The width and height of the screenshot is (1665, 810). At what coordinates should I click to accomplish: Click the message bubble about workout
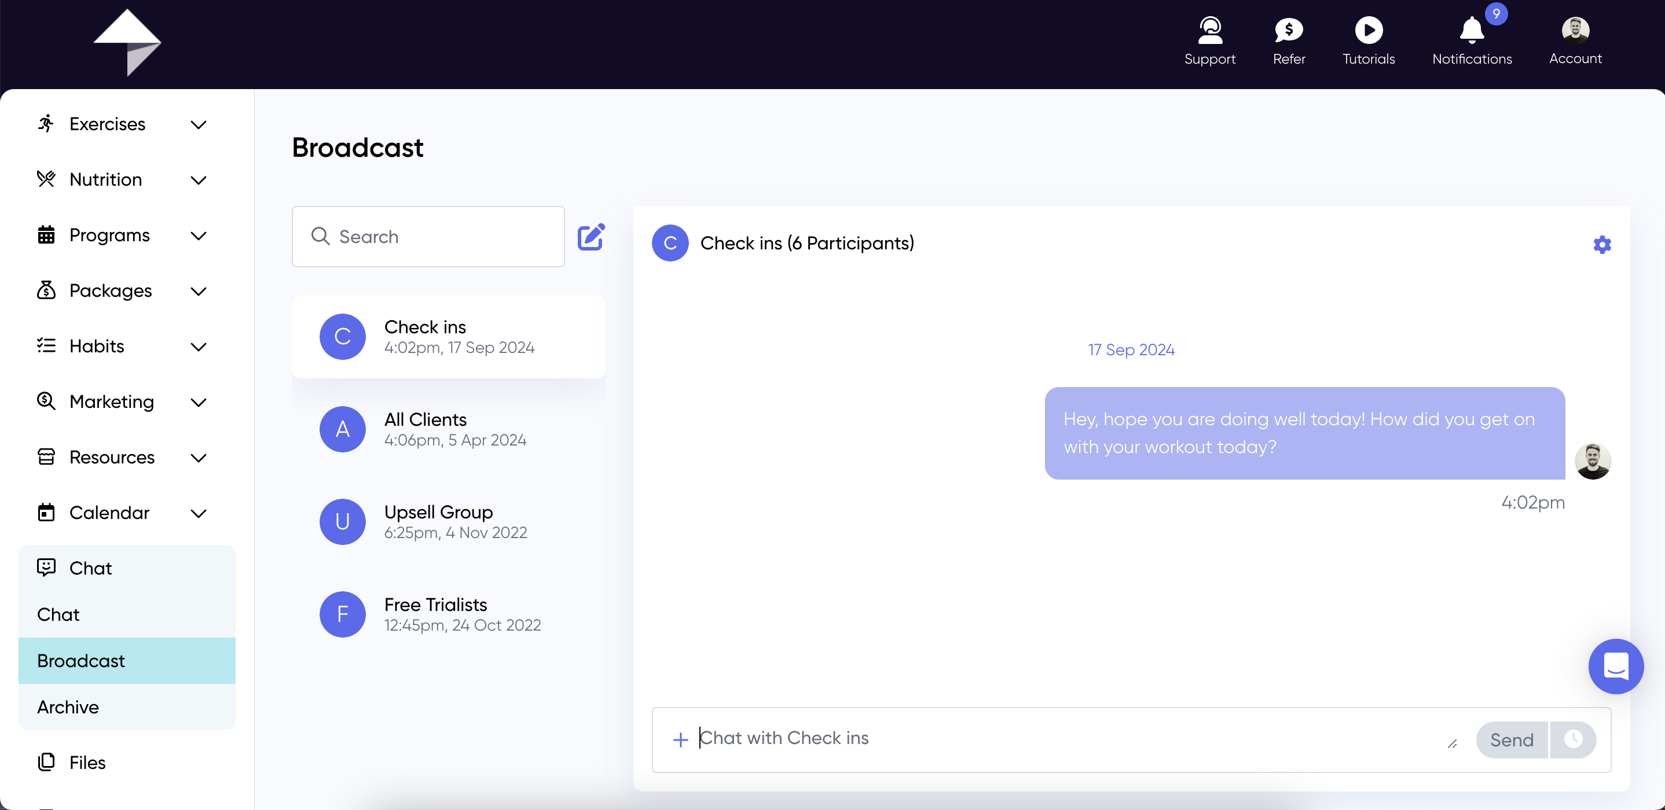(1304, 433)
